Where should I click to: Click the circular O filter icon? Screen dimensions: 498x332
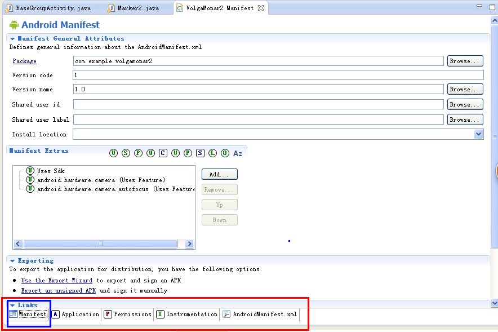pyautogui.click(x=225, y=153)
